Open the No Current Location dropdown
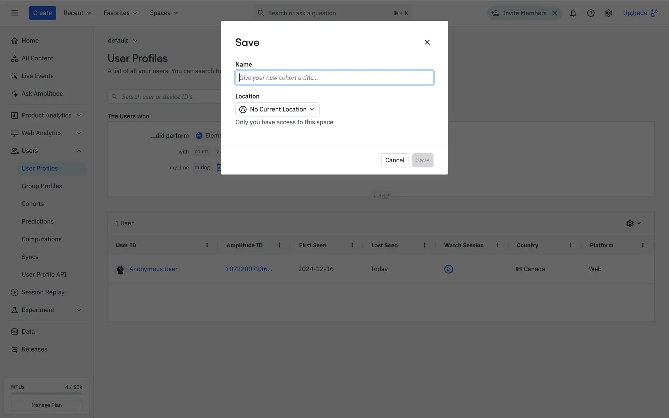This screenshot has width=669, height=418. [277, 109]
